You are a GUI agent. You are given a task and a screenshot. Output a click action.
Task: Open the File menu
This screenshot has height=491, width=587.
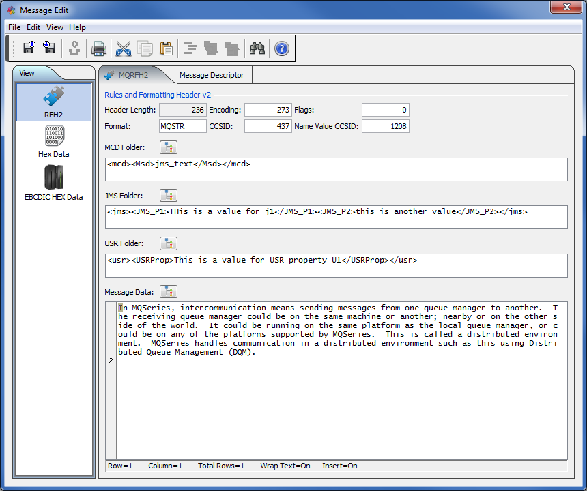(x=14, y=27)
